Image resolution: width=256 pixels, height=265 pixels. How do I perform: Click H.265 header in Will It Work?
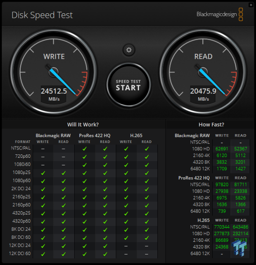click(x=136, y=135)
